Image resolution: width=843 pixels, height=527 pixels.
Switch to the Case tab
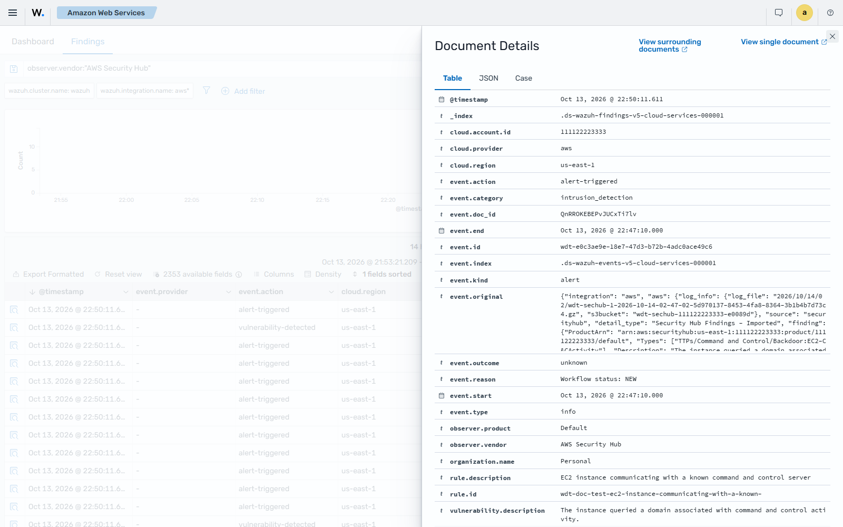click(x=524, y=78)
